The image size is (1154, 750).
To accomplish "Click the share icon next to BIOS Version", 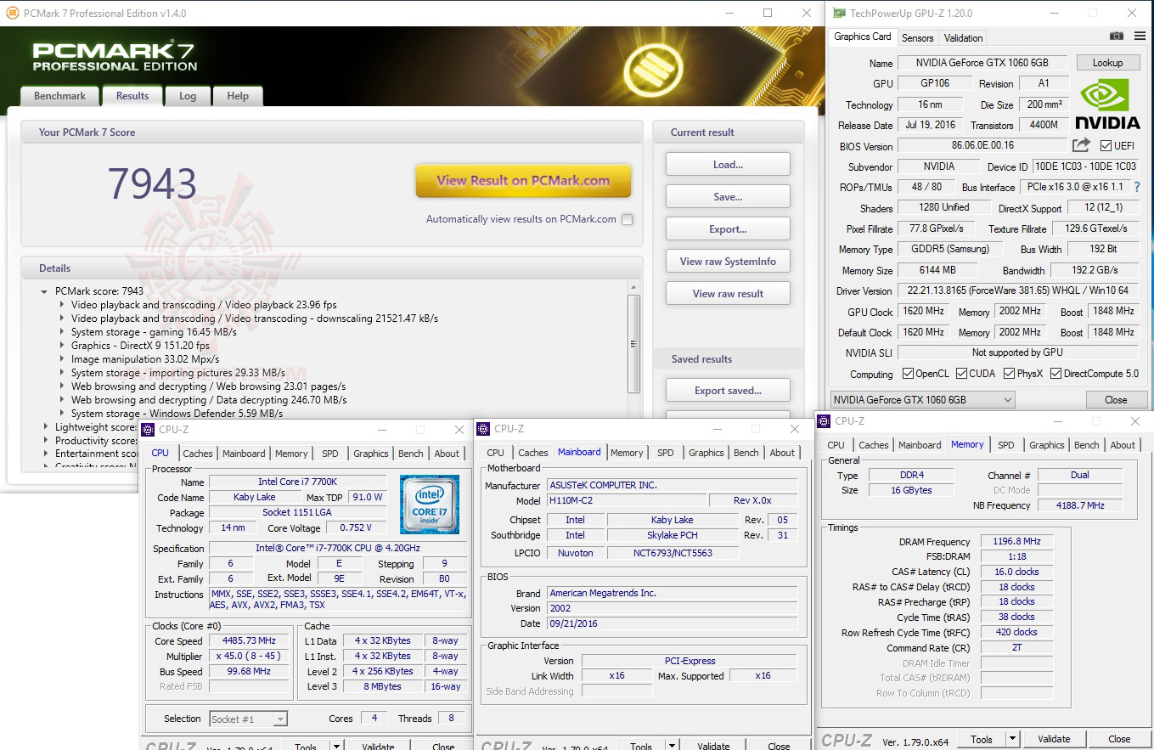I will (1079, 144).
